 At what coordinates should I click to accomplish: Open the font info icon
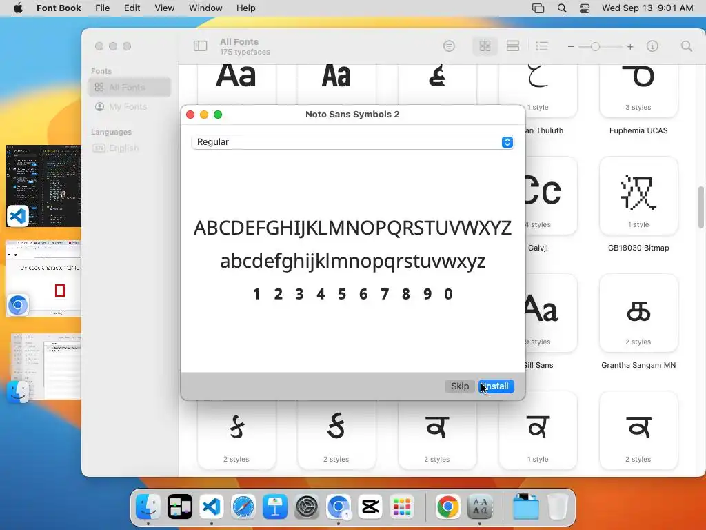coord(652,46)
